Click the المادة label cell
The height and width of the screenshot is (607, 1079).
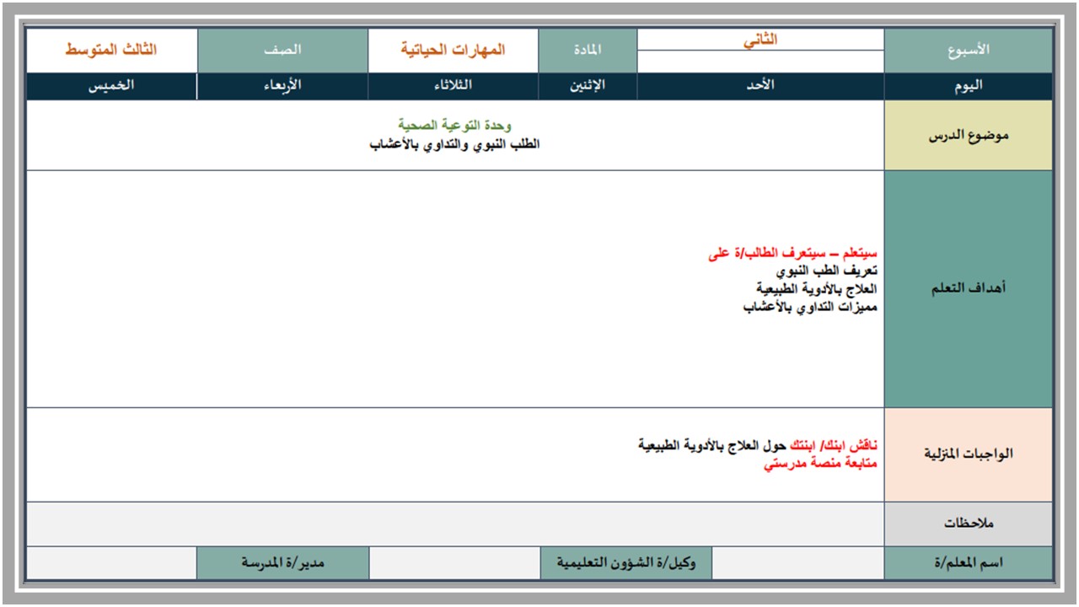(x=588, y=51)
